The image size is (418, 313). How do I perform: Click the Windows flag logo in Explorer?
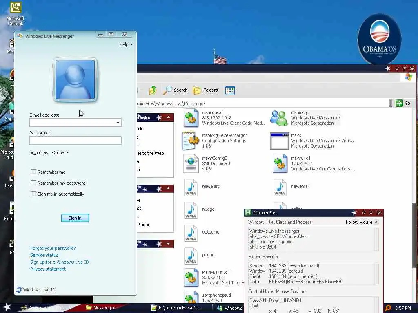coord(408,77)
